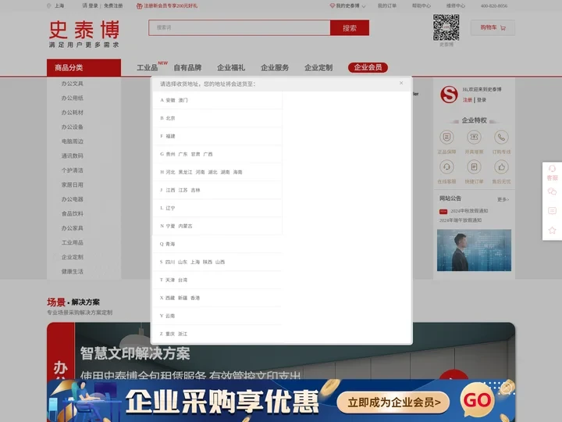Switch to the 企业服务 nav tab
This screenshot has width=562, height=422.
pyautogui.click(x=275, y=67)
